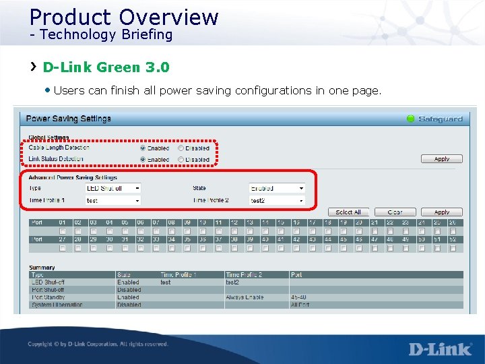485x364 pixels.
Task: Disable Link Status Detection radio button
Action: 181,159
